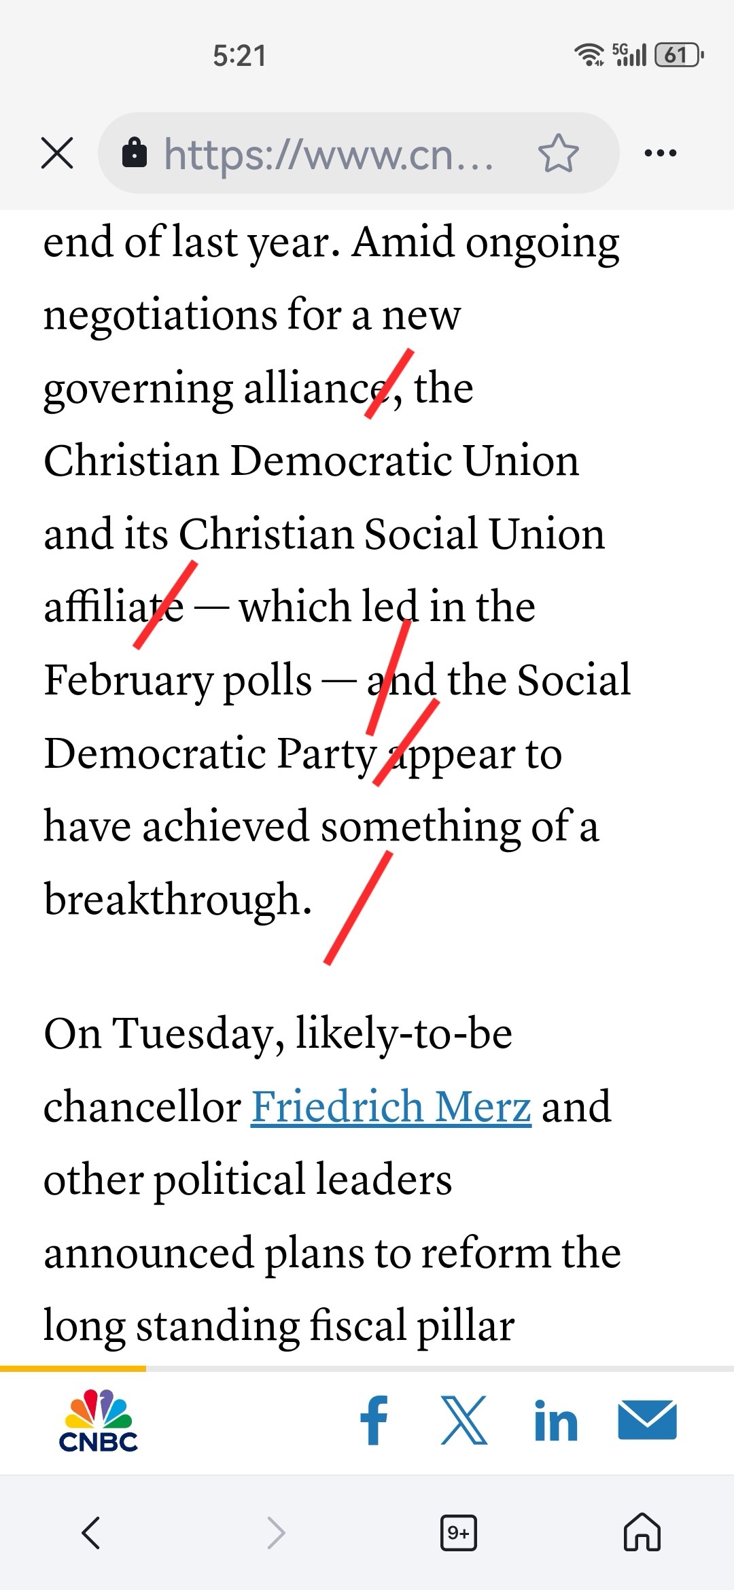
Task: Tap the "Christian Democratic Union" text
Action: coord(311,461)
